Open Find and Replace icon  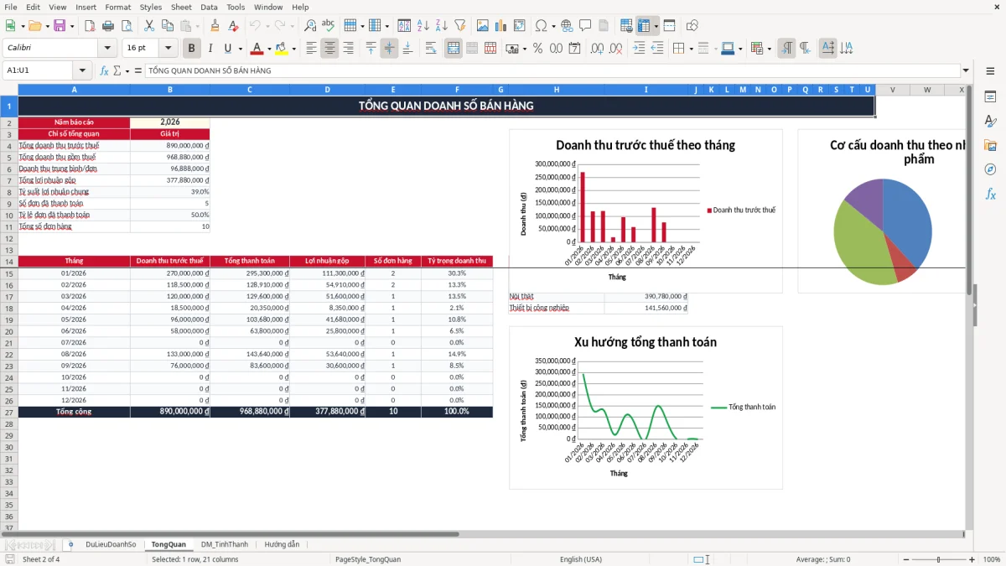(310, 26)
